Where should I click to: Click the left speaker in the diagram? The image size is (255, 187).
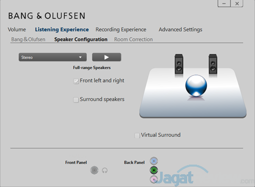[179, 64]
